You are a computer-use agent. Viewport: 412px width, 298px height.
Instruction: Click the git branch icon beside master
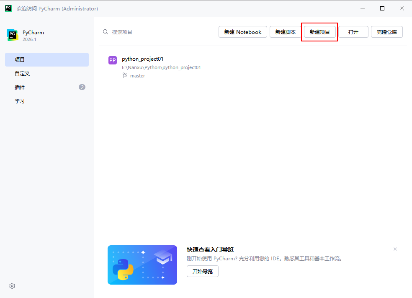124,76
